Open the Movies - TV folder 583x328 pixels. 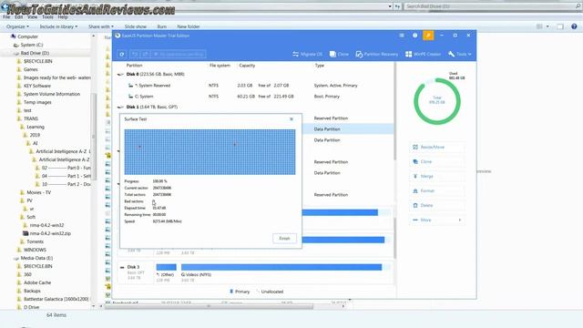coord(38,192)
